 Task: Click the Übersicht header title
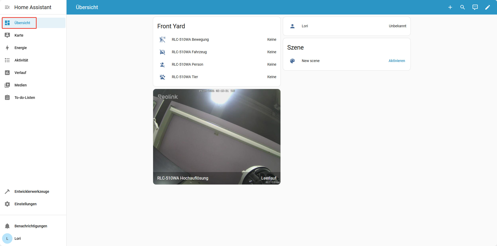tap(87, 7)
